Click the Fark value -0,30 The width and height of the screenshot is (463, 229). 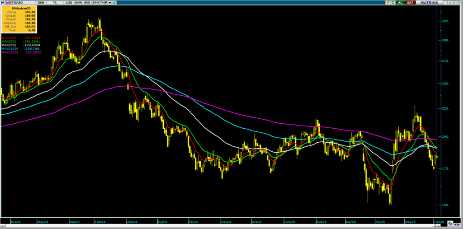click(32, 30)
